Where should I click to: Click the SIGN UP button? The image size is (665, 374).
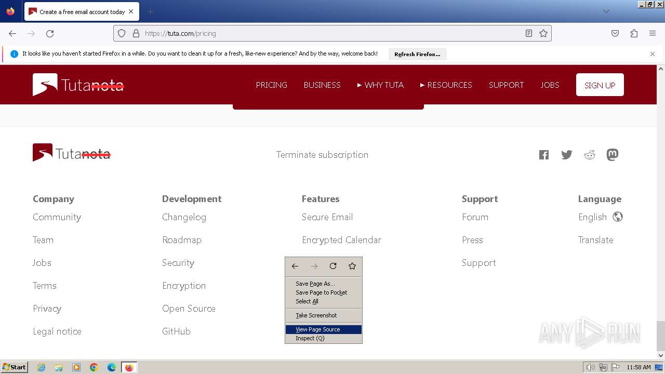(x=600, y=85)
